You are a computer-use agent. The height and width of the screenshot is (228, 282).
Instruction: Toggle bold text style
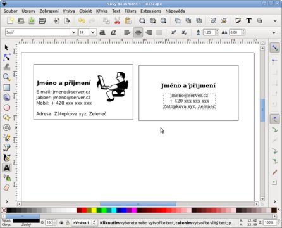click(x=102, y=32)
